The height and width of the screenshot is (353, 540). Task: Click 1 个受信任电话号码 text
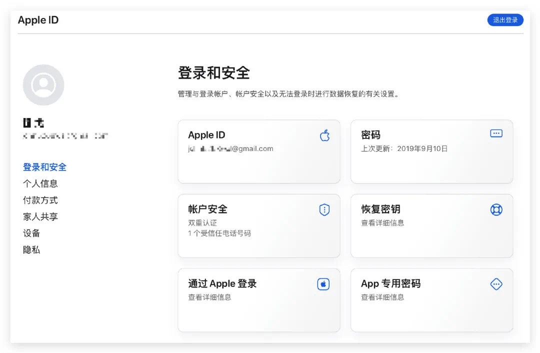219,233
